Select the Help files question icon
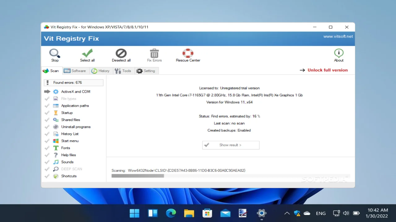This screenshot has width=396, height=222. coord(56,155)
